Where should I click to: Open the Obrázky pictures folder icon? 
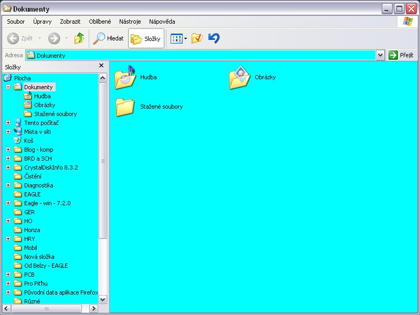239,78
